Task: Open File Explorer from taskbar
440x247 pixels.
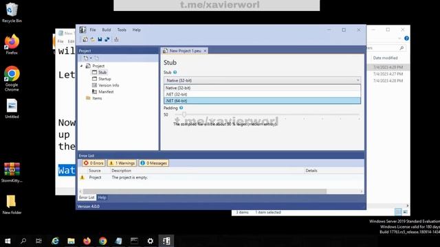Action: [x=71, y=241]
